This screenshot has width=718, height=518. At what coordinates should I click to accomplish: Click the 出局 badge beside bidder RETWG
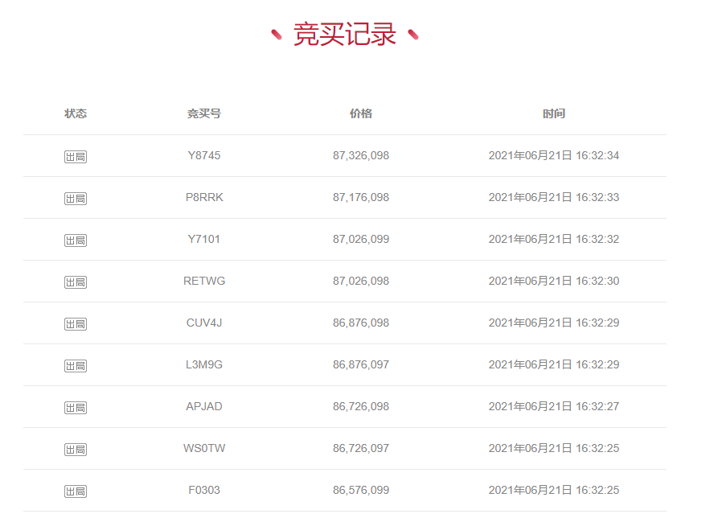(x=76, y=282)
